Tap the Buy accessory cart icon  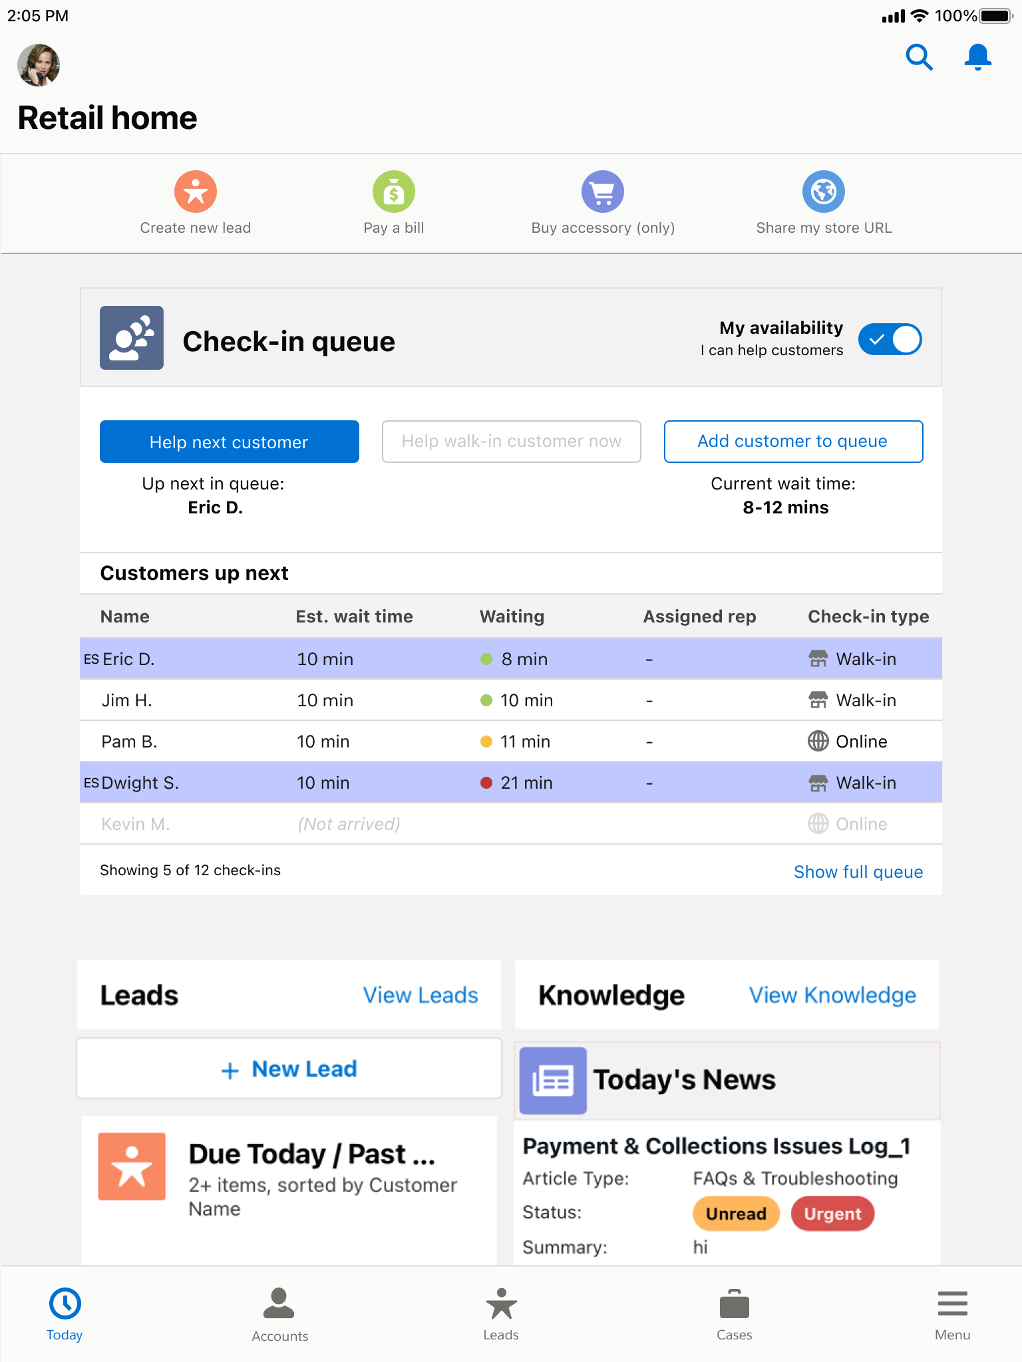(603, 192)
